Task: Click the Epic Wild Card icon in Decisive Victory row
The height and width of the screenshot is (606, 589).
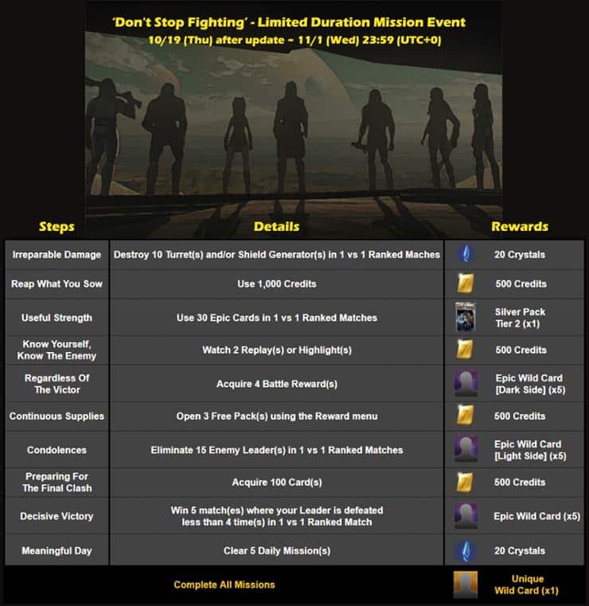Action: (x=466, y=515)
